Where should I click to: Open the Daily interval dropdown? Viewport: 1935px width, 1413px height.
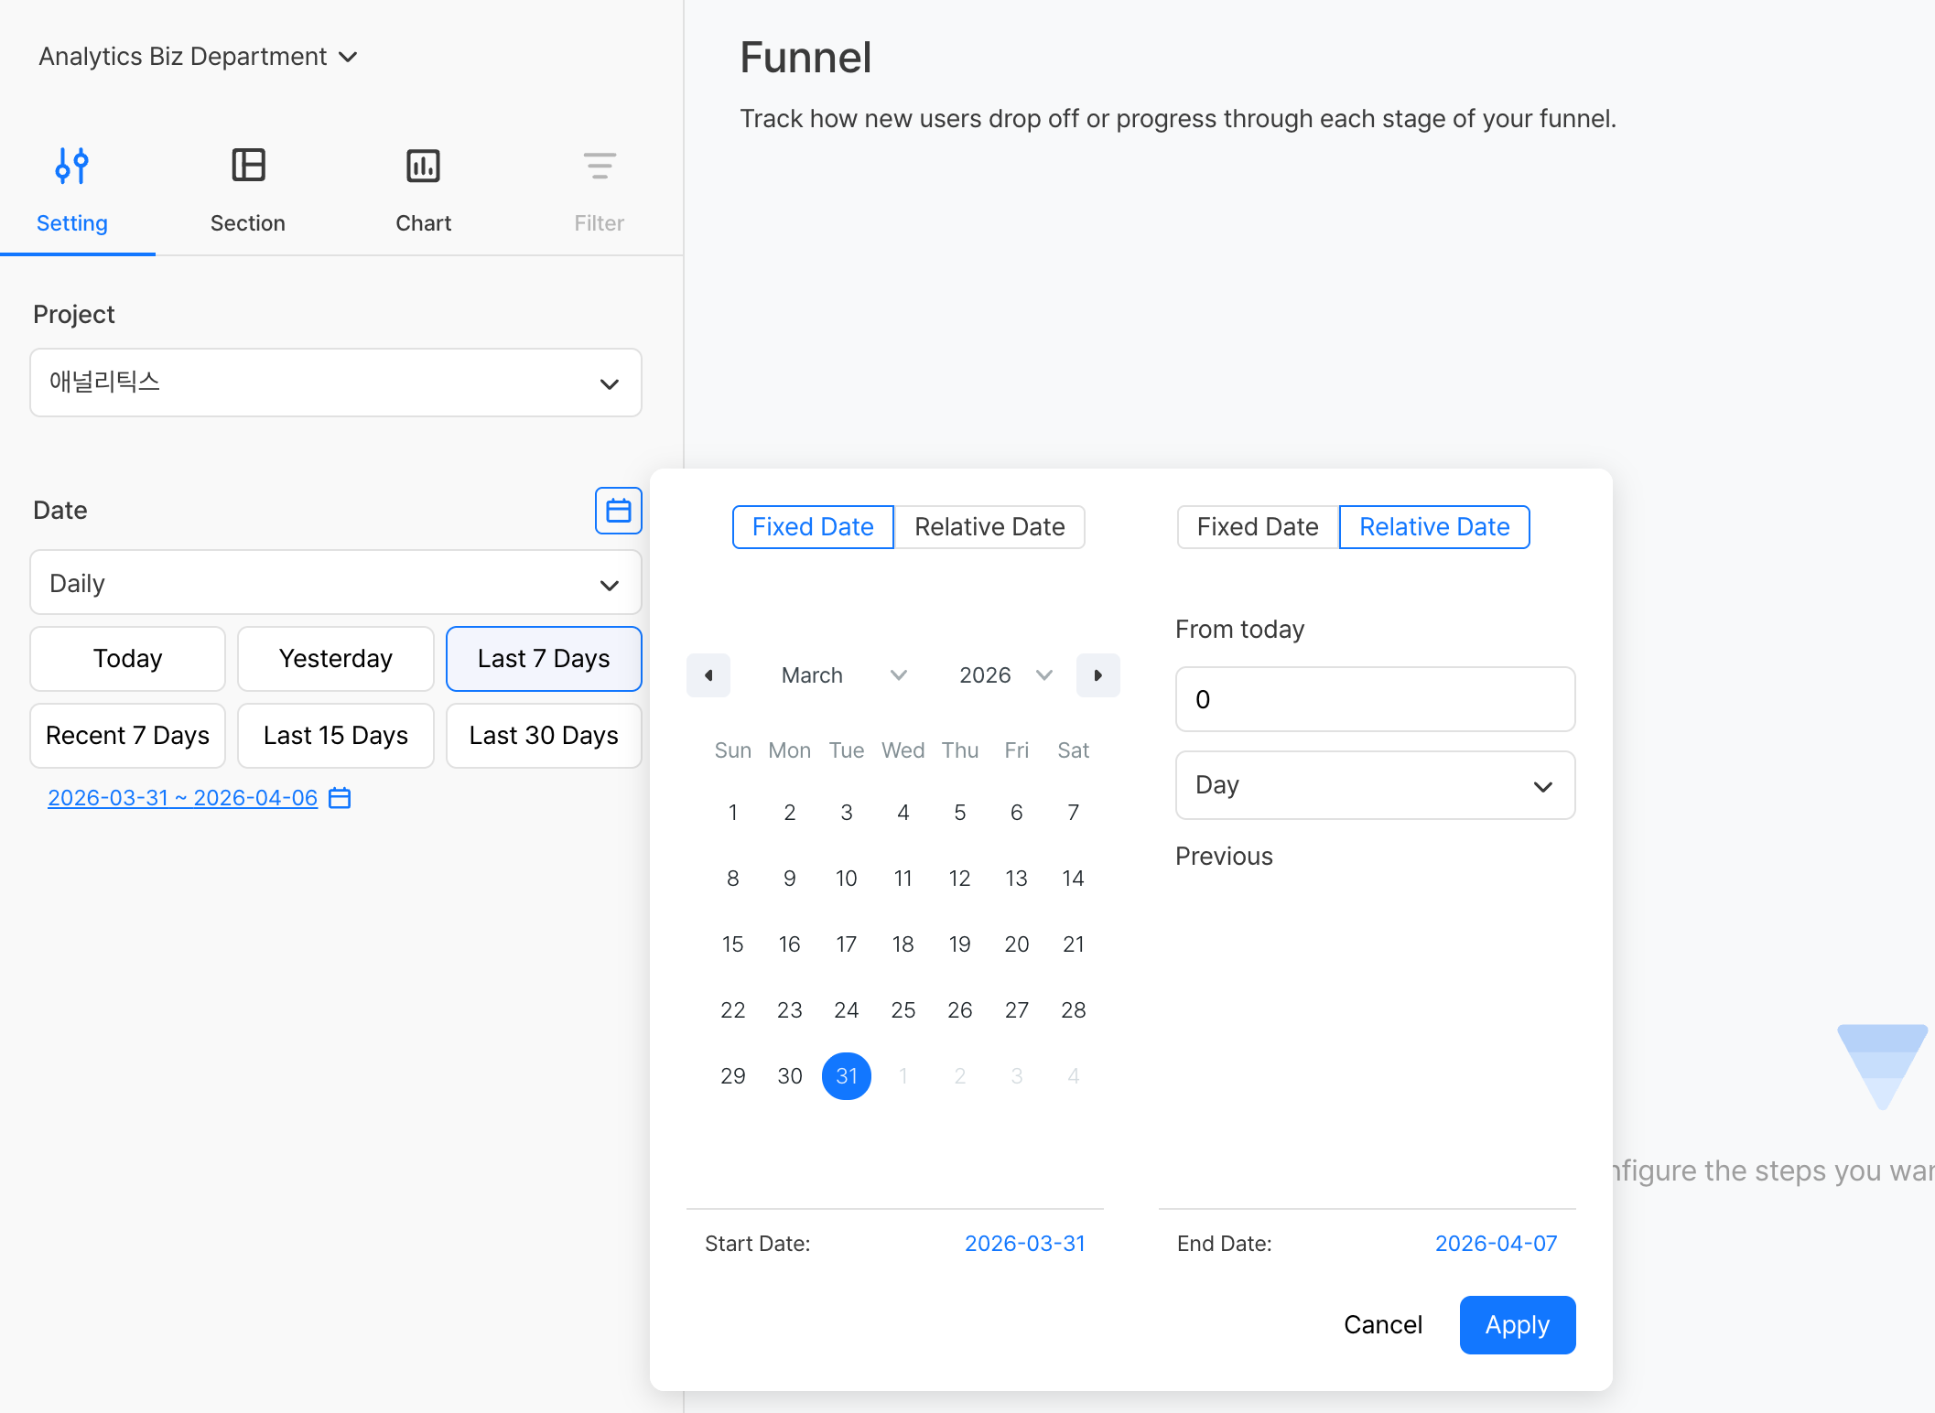pos(336,583)
